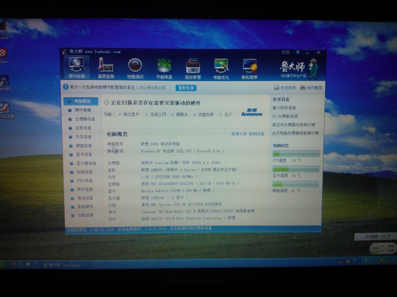Open the 驱动管理 driver management tool
Image resolution: width=397 pixels, height=297 pixels.
pos(193,69)
